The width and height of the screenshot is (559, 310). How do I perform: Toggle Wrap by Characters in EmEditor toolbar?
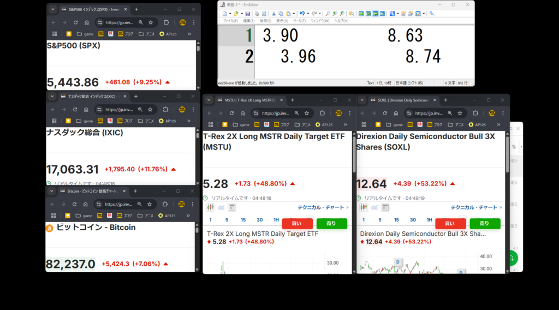click(368, 14)
